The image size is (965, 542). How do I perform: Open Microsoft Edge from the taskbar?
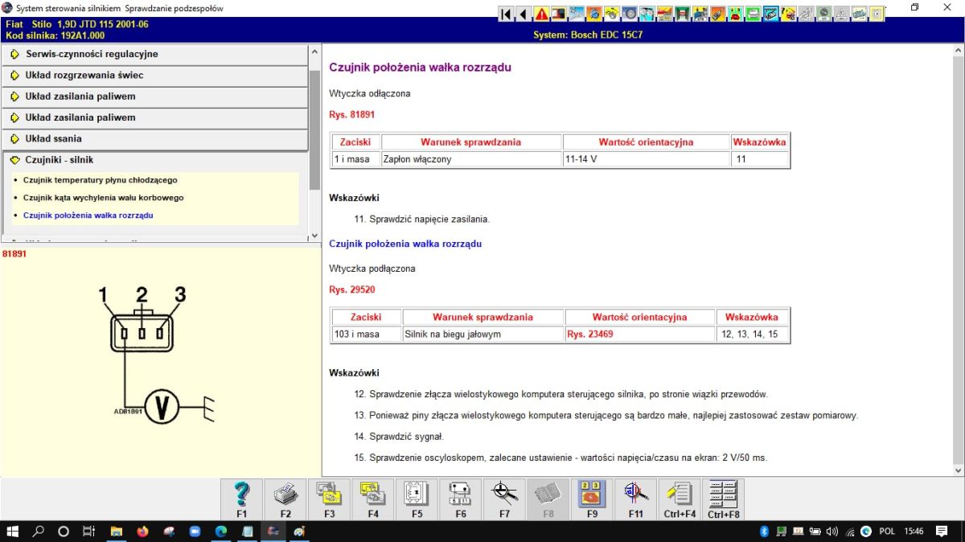pyautogui.click(x=221, y=532)
